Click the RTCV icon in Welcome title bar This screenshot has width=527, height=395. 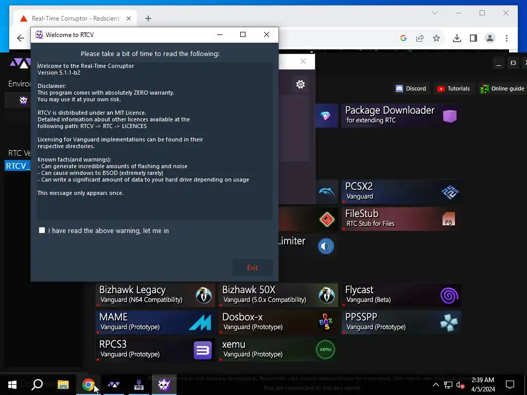[x=39, y=34]
